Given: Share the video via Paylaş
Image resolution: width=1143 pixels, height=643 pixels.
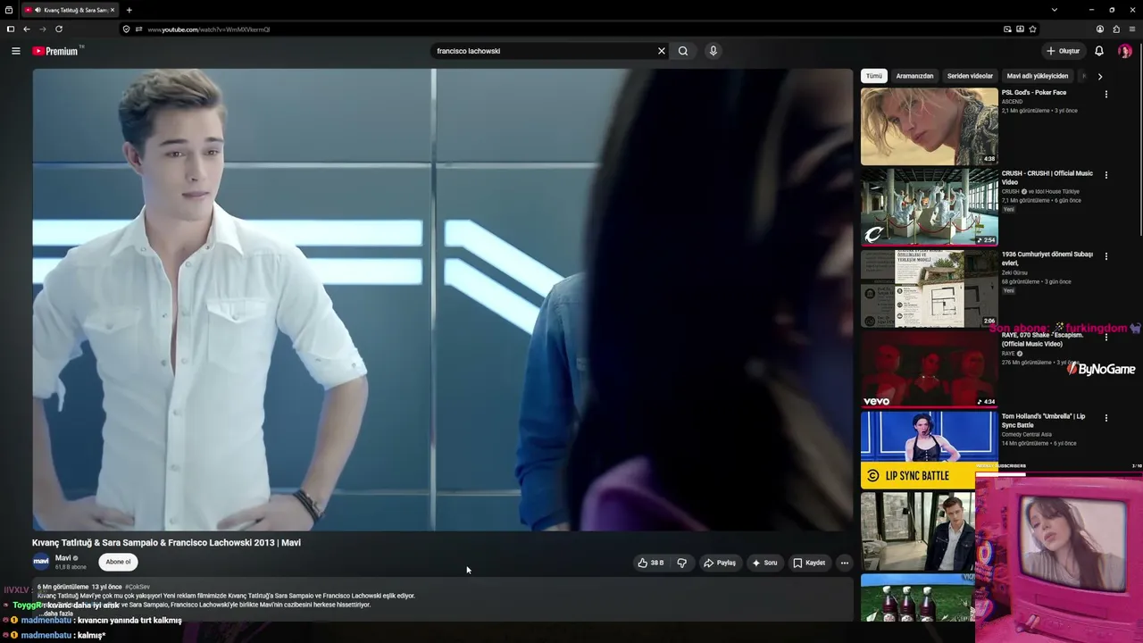Looking at the screenshot, I should (x=720, y=563).
